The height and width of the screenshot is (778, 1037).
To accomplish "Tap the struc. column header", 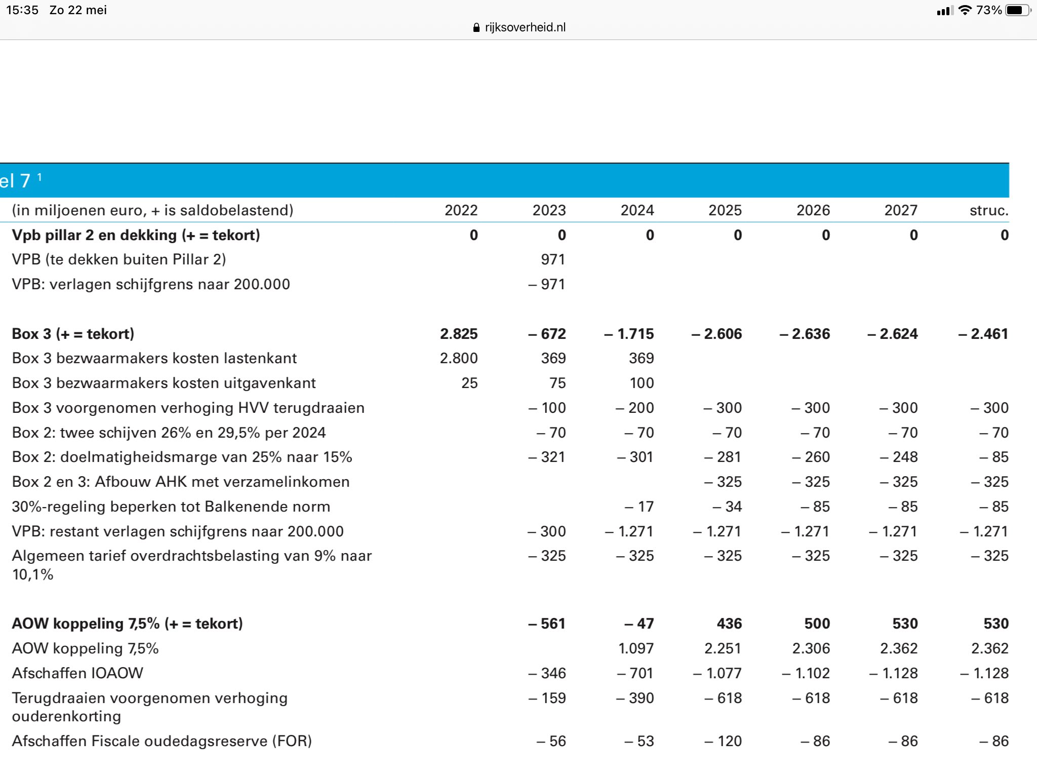I will [x=988, y=210].
